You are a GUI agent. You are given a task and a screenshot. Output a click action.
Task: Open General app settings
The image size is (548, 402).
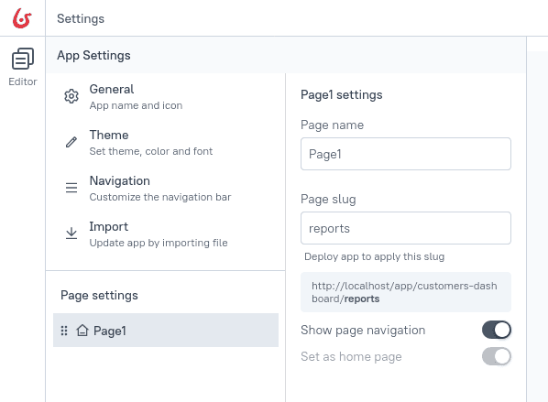point(166,96)
